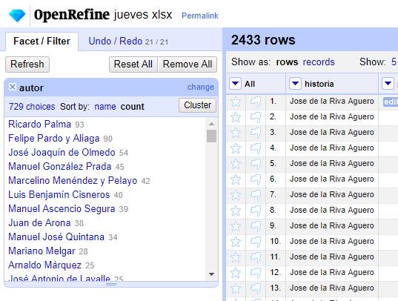
Task: Star row 1
Action: coord(236,102)
